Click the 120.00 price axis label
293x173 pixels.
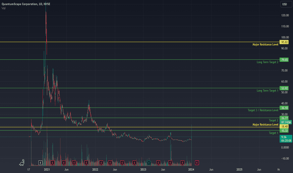(x=285, y=15)
